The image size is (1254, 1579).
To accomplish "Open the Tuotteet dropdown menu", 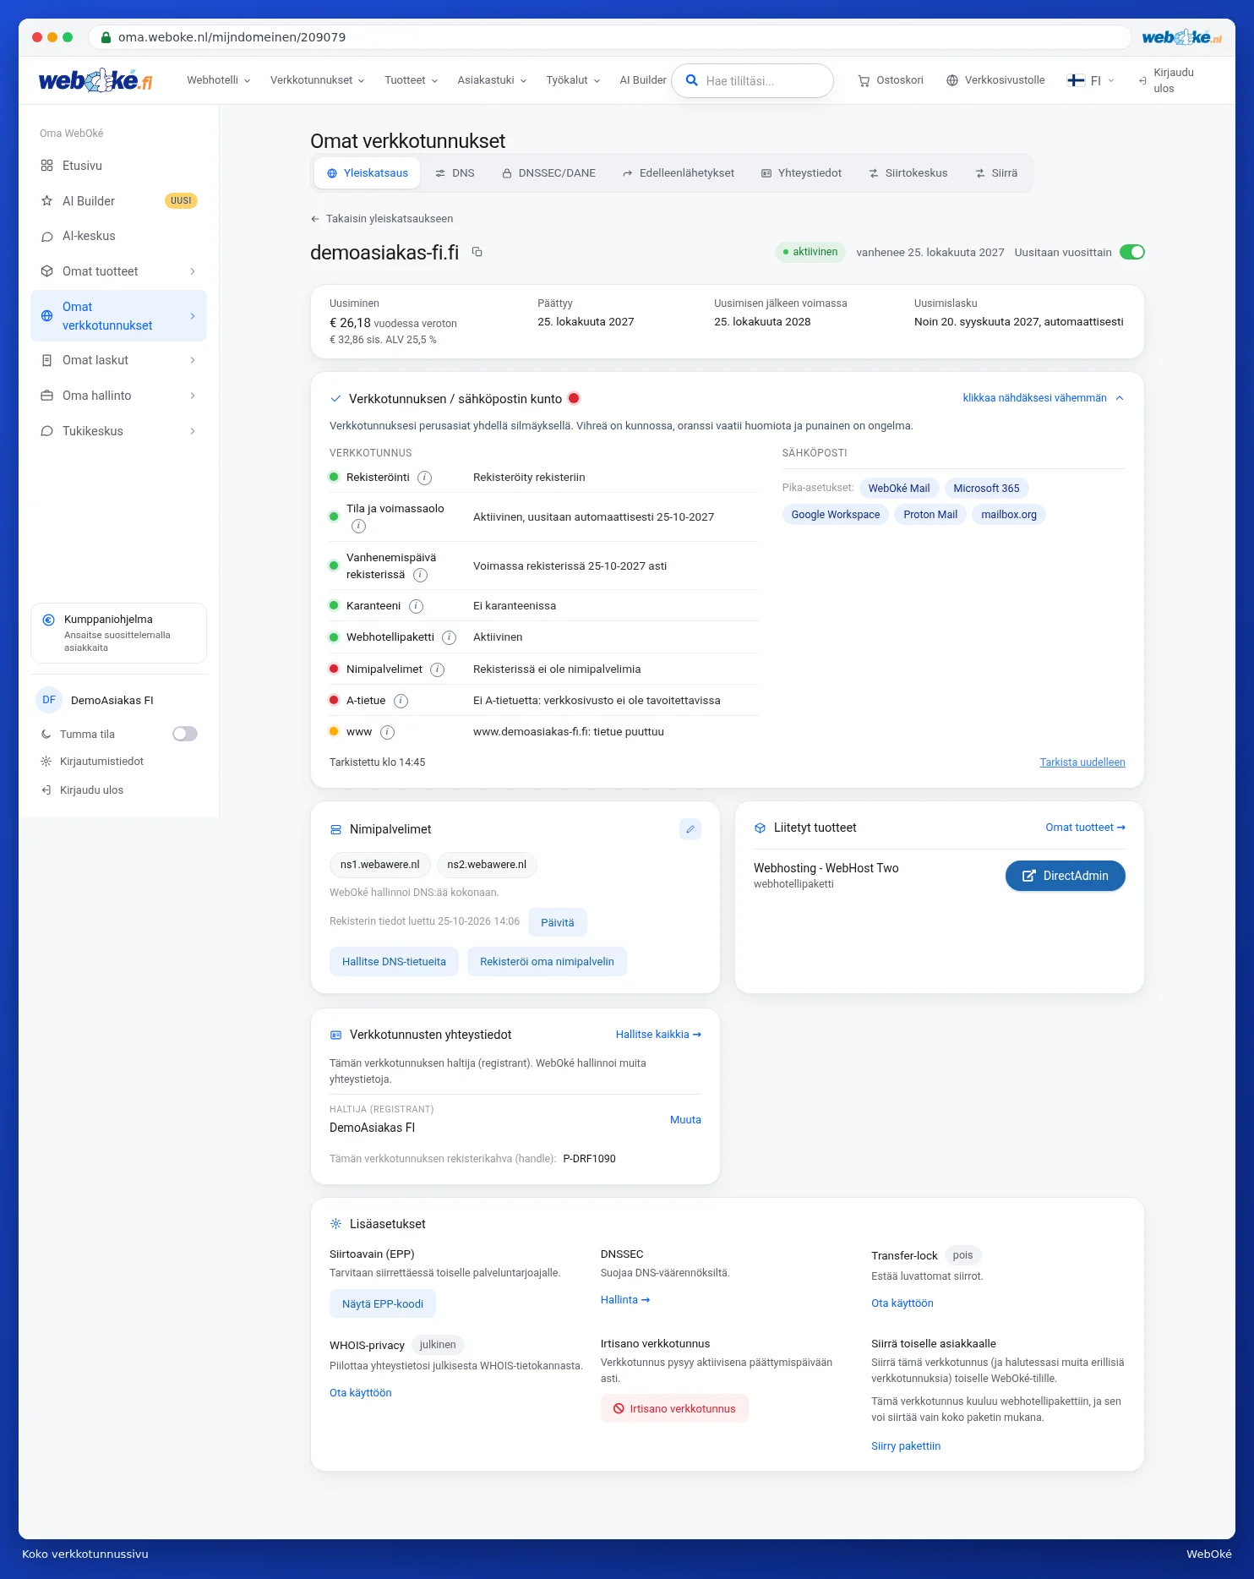I will [x=412, y=80].
